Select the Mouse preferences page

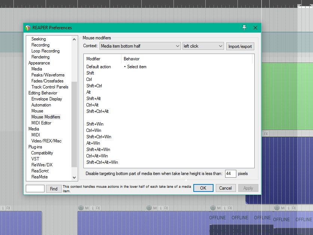37,111
